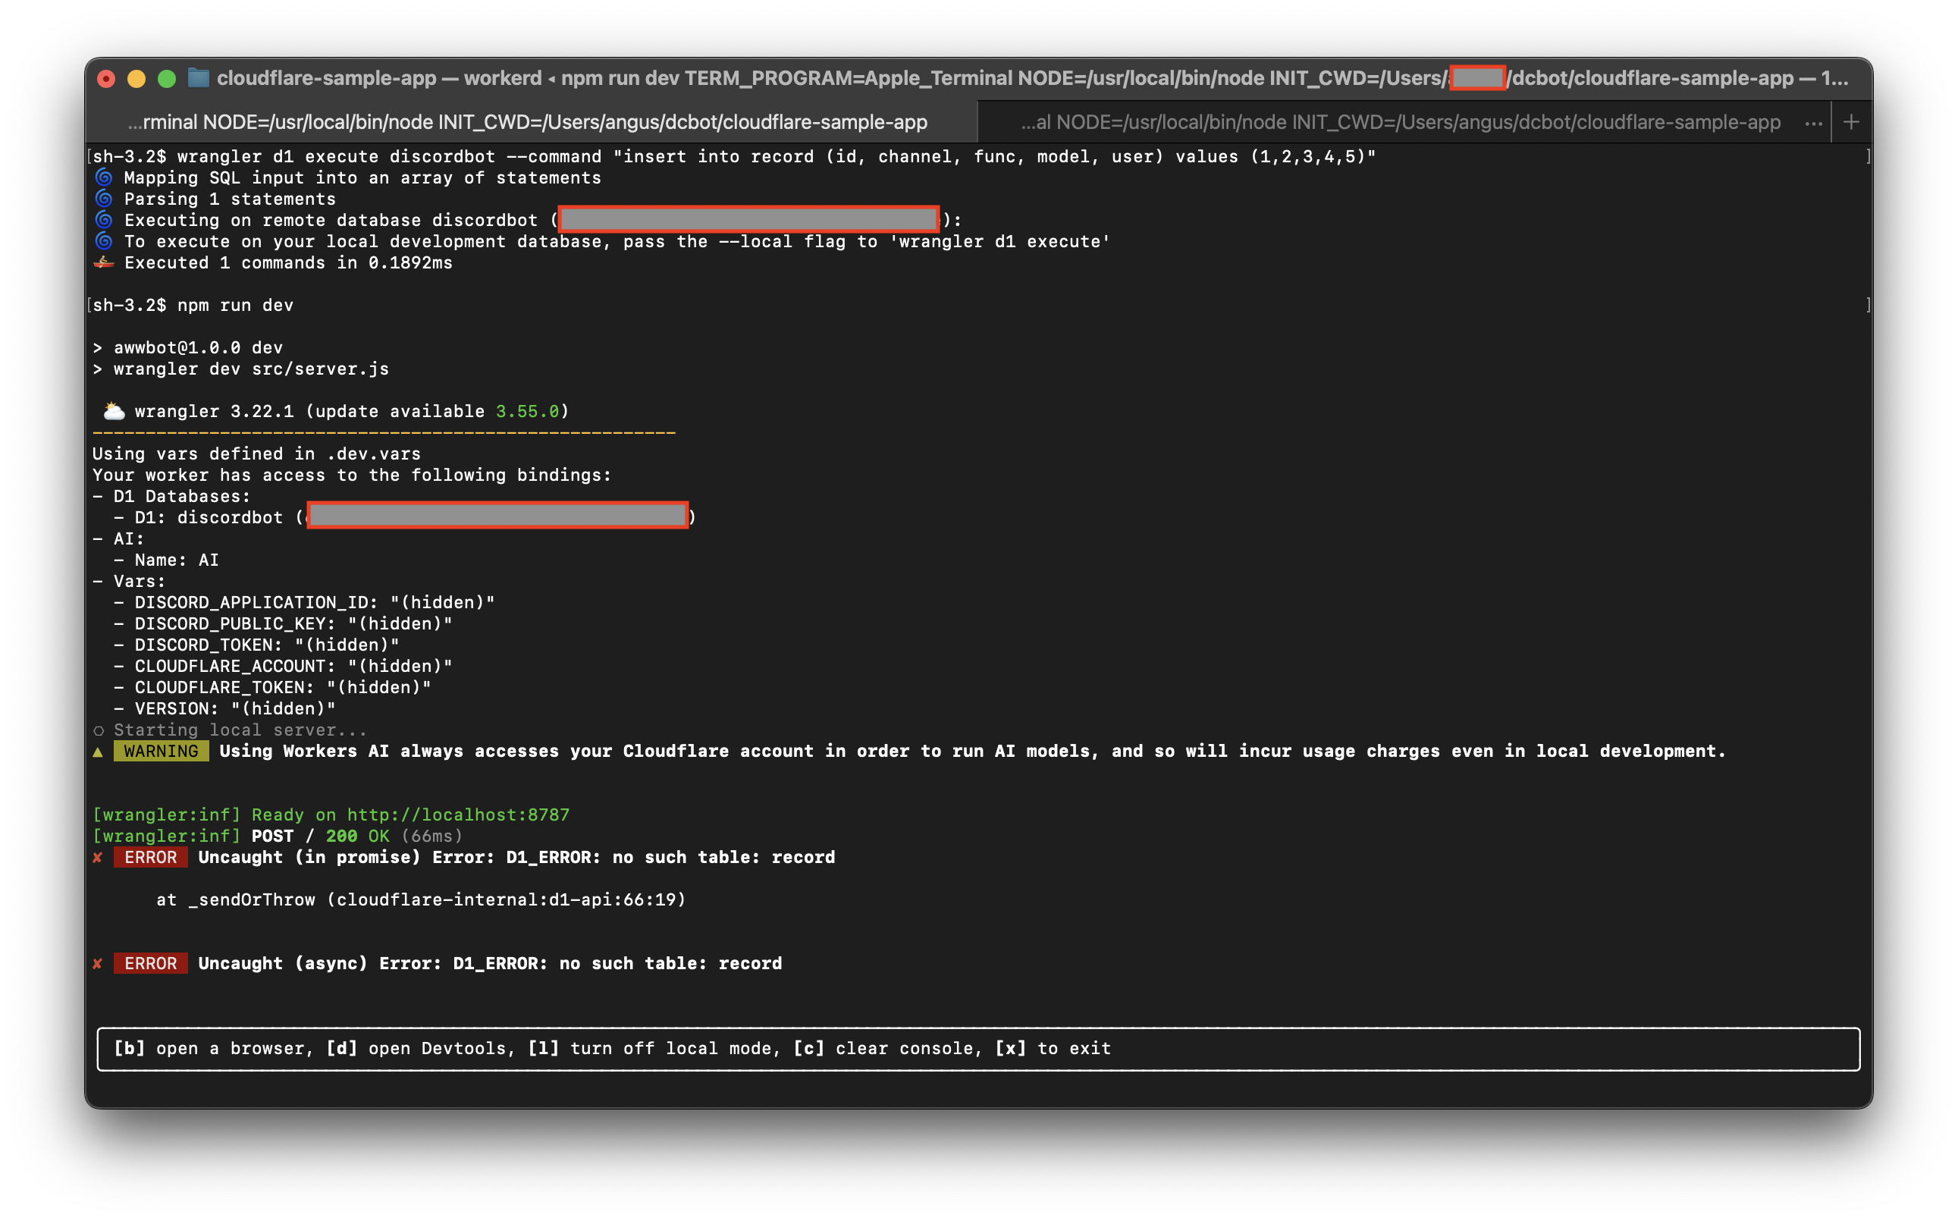The image size is (1958, 1221).
Task: Click the cloud icon next to wrangler 3.22.1
Action: [x=112, y=410]
